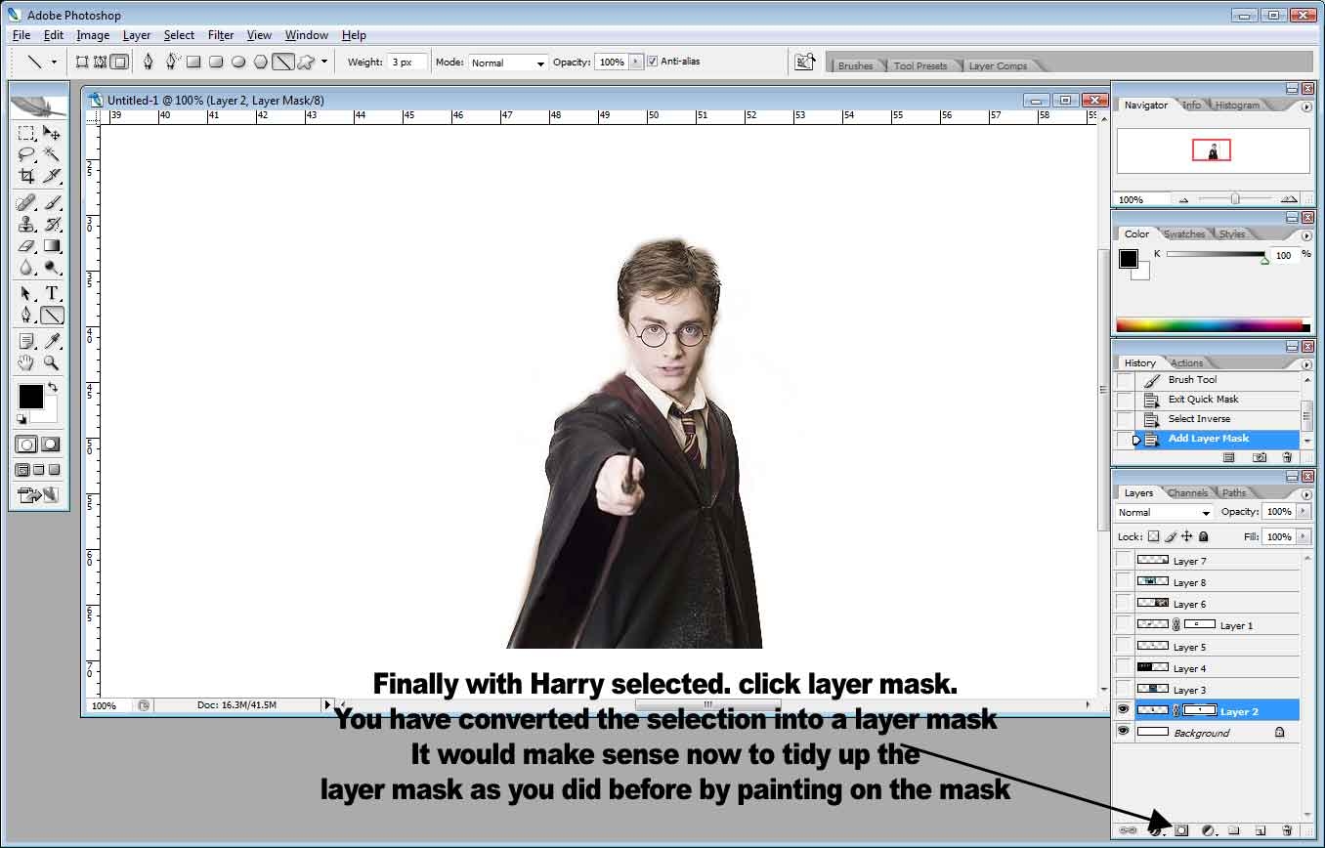Viewport: 1325px width, 848px height.
Task: Jump to ImageReady from the toolbox
Action: click(39, 495)
